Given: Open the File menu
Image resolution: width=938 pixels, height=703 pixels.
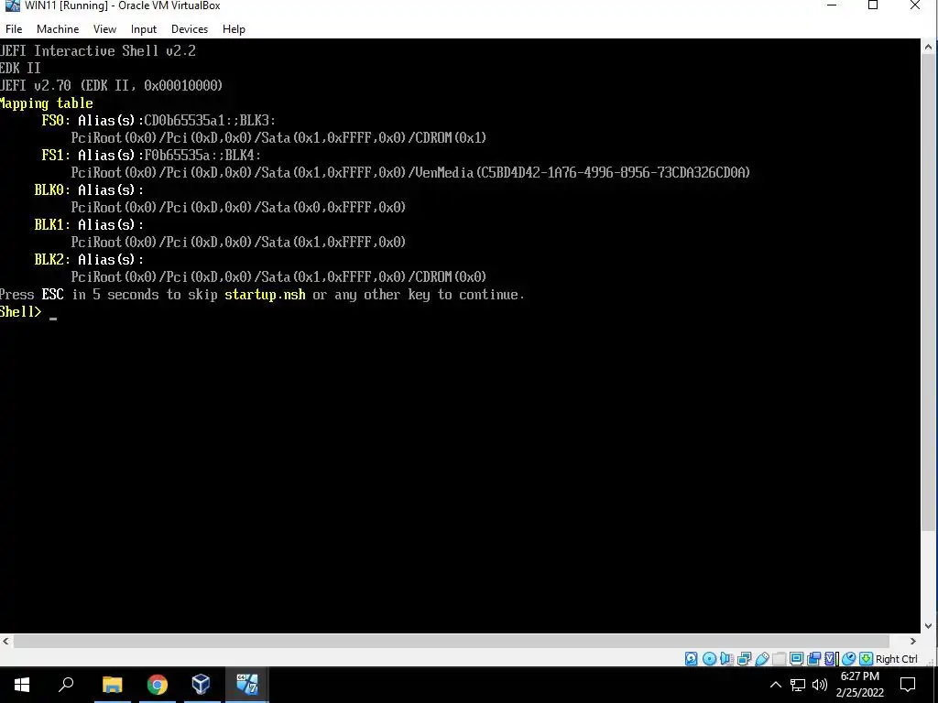Looking at the screenshot, I should pyautogui.click(x=14, y=28).
